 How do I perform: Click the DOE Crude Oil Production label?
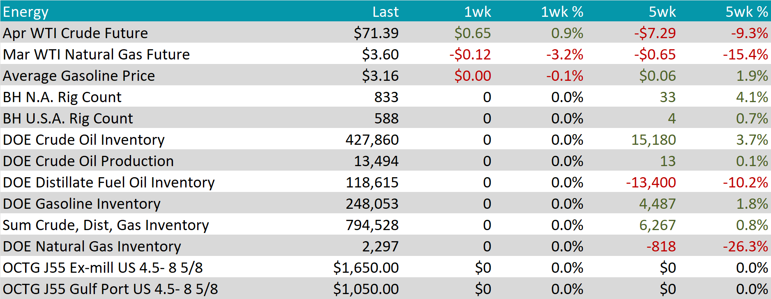click(88, 161)
